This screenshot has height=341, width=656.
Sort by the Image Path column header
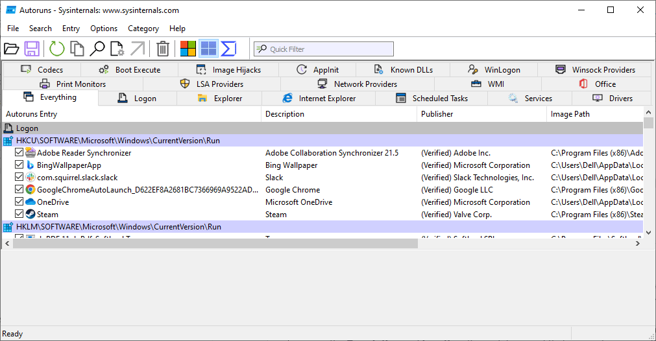coord(595,114)
